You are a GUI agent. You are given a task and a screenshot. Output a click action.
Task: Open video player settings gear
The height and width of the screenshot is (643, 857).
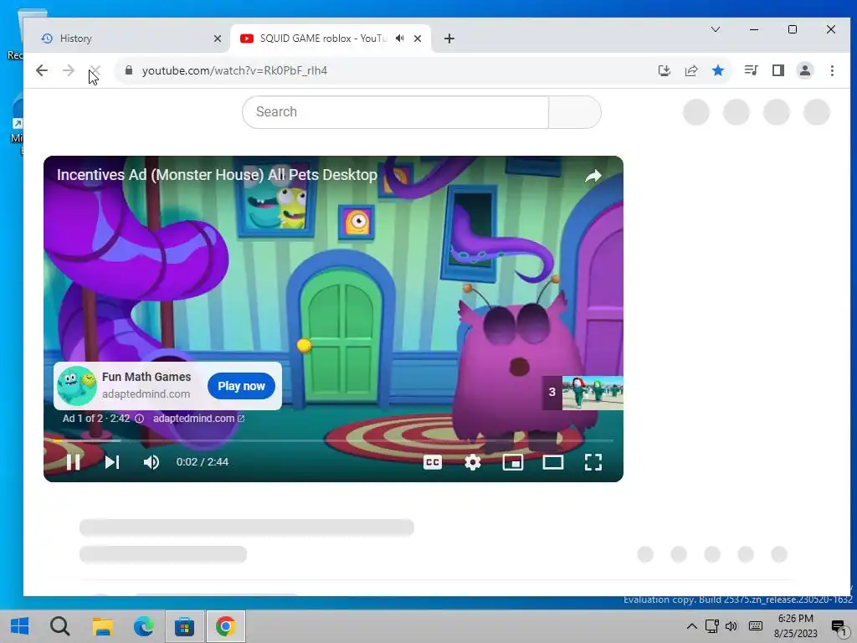(473, 462)
